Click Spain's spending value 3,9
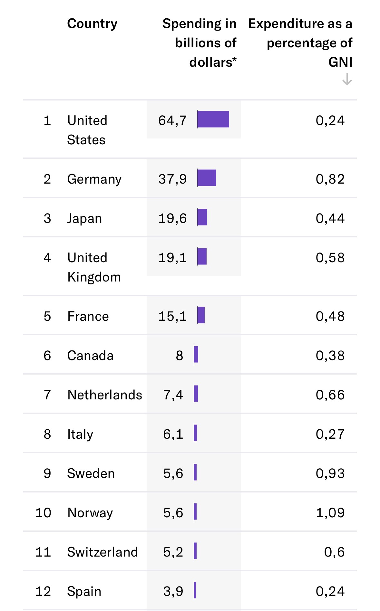 (x=173, y=591)
